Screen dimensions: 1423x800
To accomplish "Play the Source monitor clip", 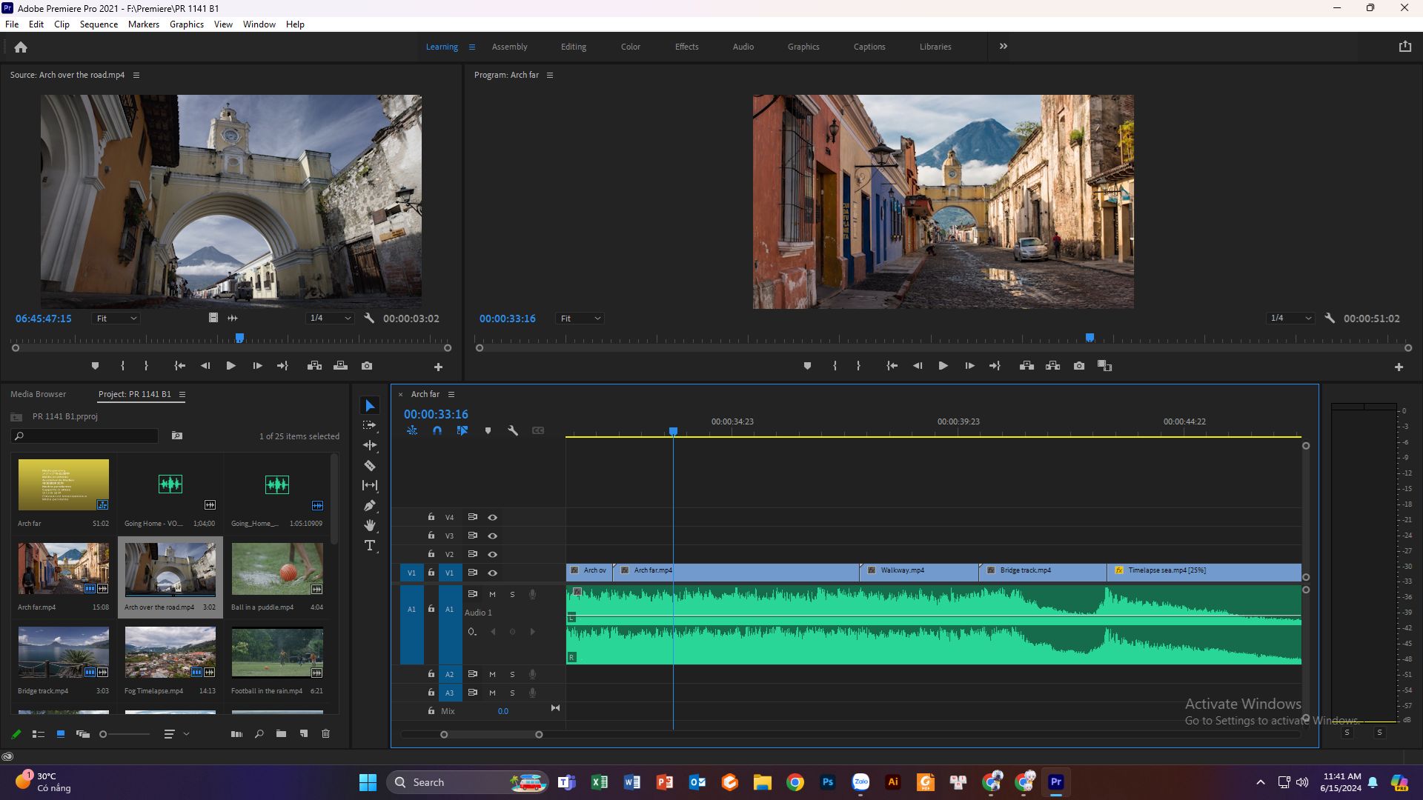I will point(230,366).
